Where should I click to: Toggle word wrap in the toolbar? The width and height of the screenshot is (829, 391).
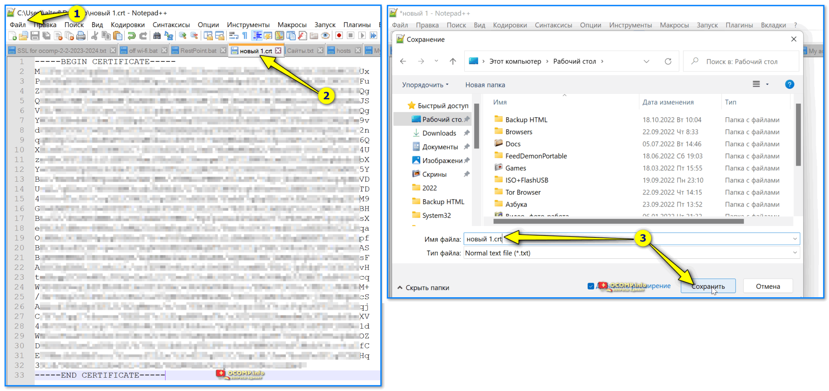tap(234, 36)
